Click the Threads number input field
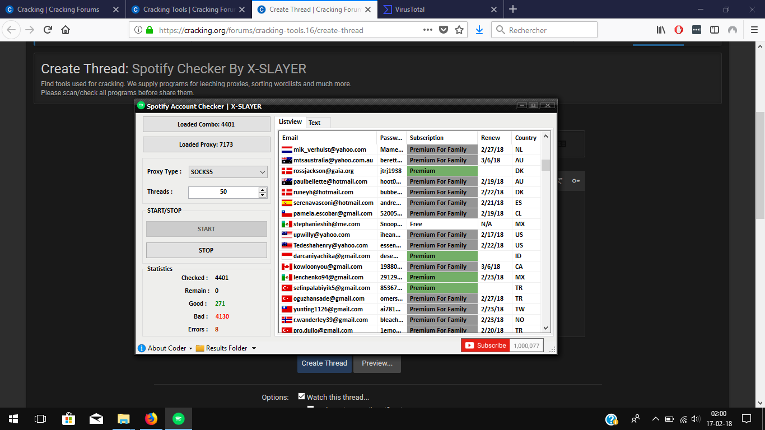Viewport: 765px width, 430px height. coord(223,192)
